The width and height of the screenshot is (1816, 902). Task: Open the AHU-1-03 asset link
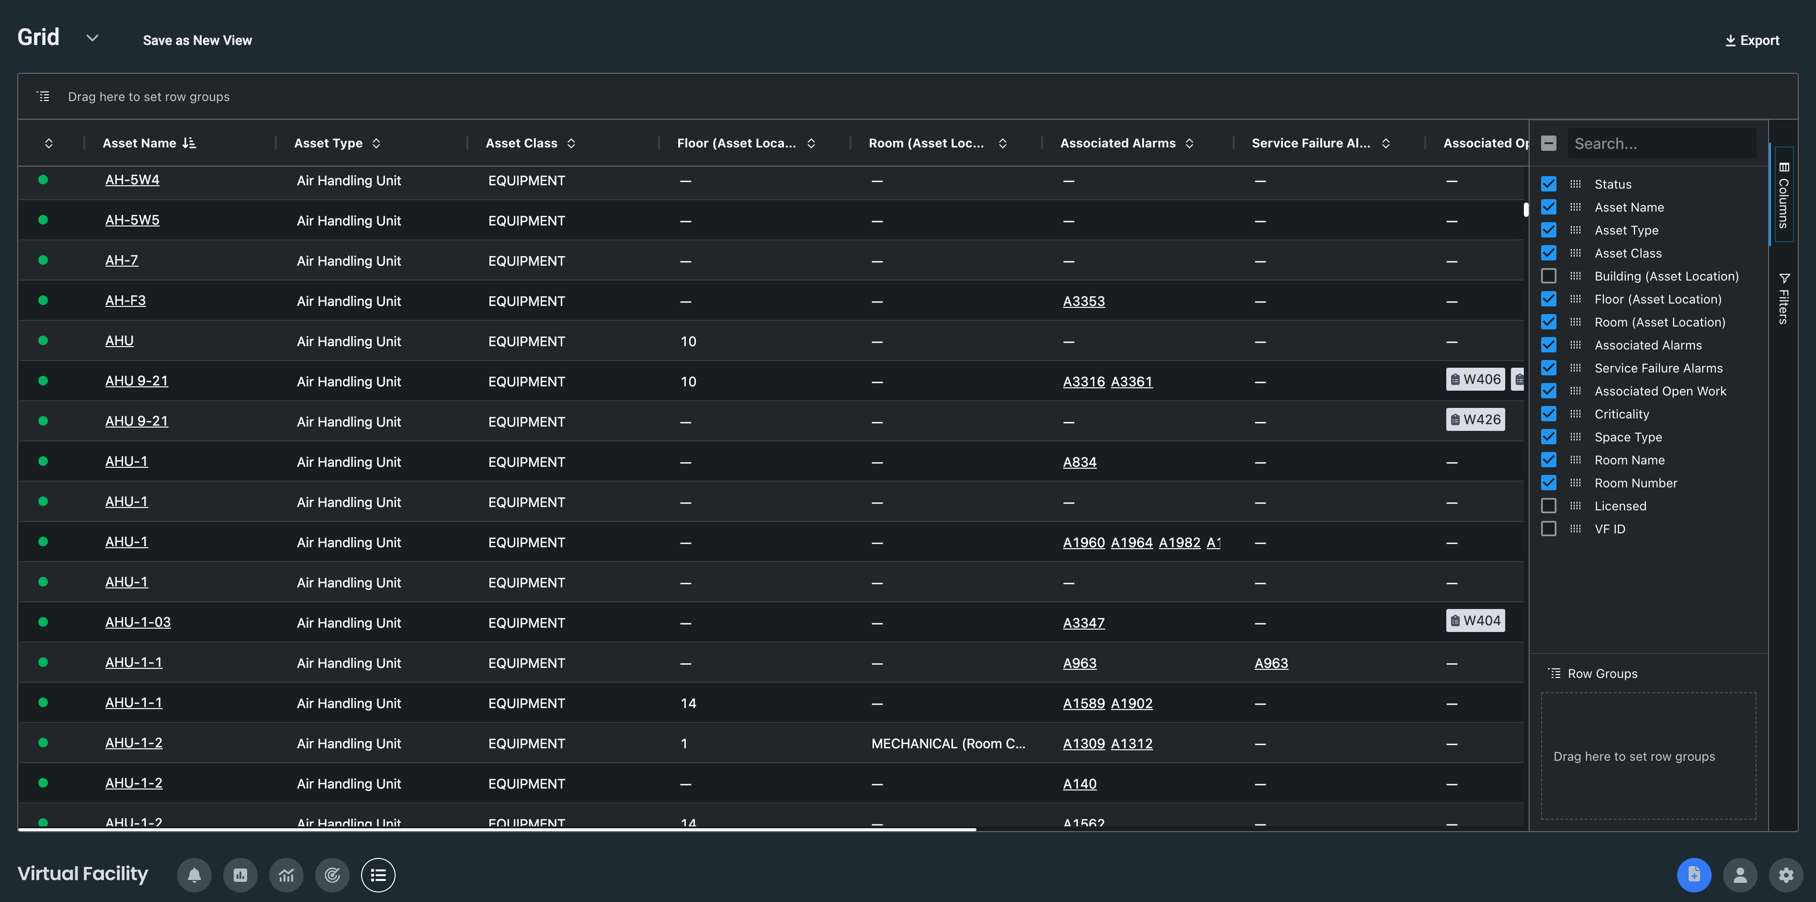(x=137, y=622)
